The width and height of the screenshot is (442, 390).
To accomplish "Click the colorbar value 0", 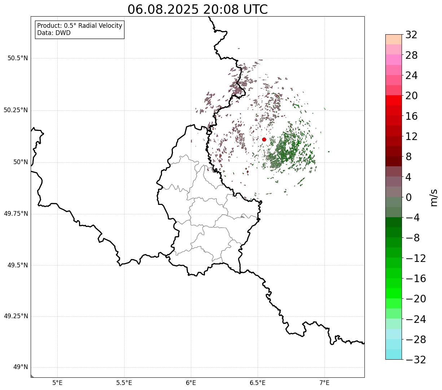I will coord(409,197).
